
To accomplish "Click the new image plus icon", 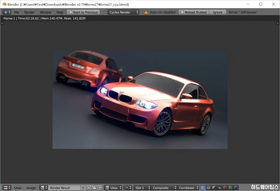I will (x=89, y=188).
